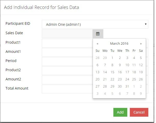The height and width of the screenshot is (123, 156).
Task: Select March 12 in the calendar
Action: click(141, 65)
